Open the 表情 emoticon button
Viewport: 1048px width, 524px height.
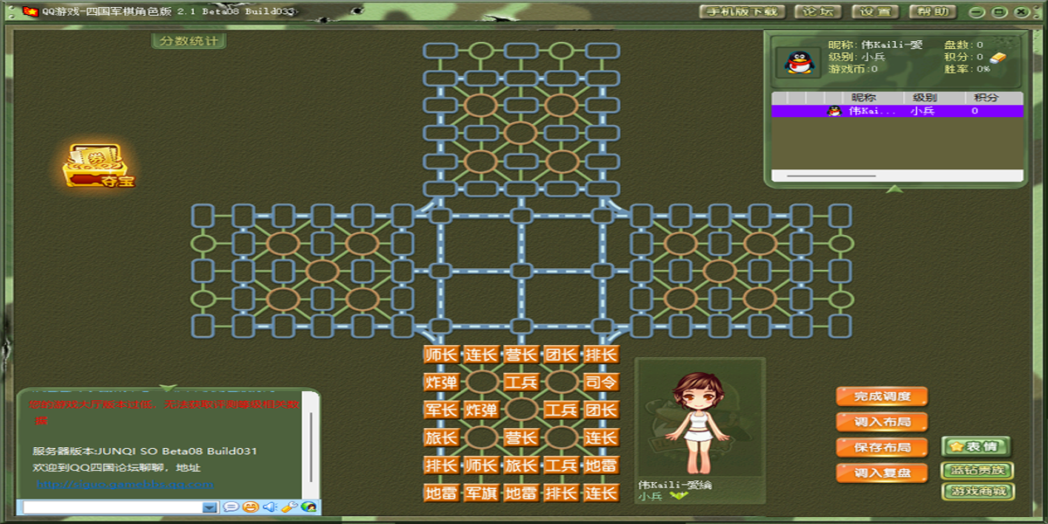976,446
